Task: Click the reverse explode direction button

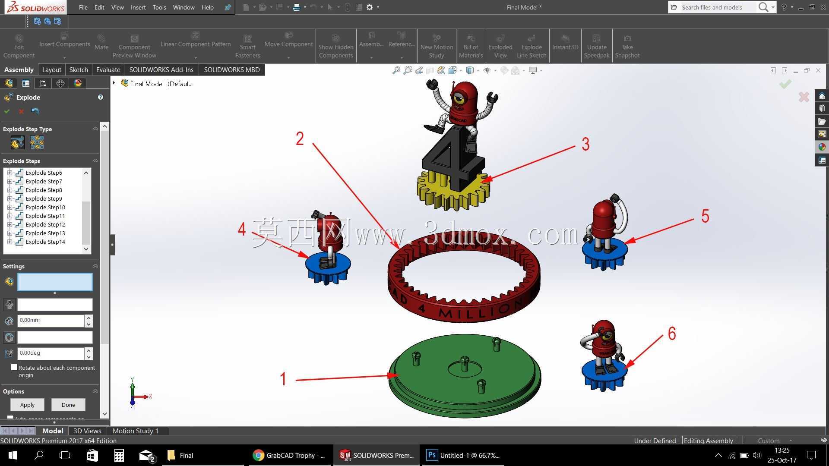Action: (9, 305)
